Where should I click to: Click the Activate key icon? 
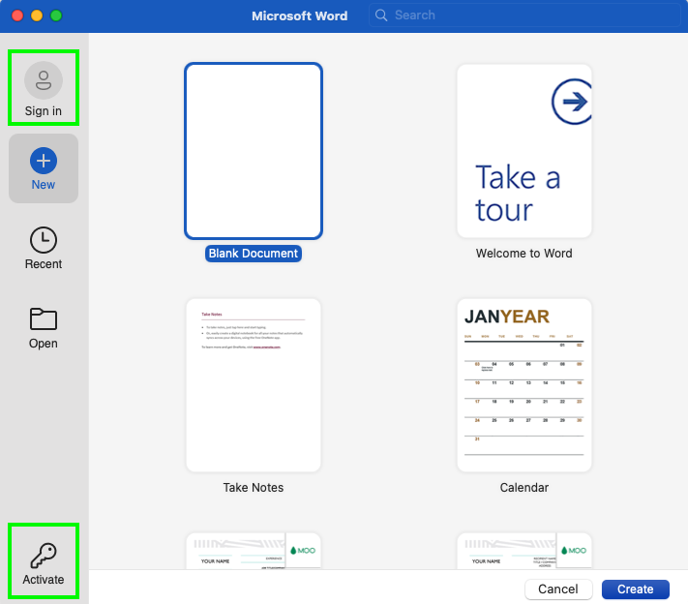(x=43, y=556)
